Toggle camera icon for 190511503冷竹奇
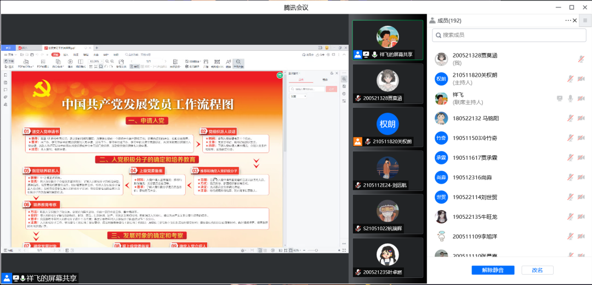The height and width of the screenshot is (285, 592). 581,138
